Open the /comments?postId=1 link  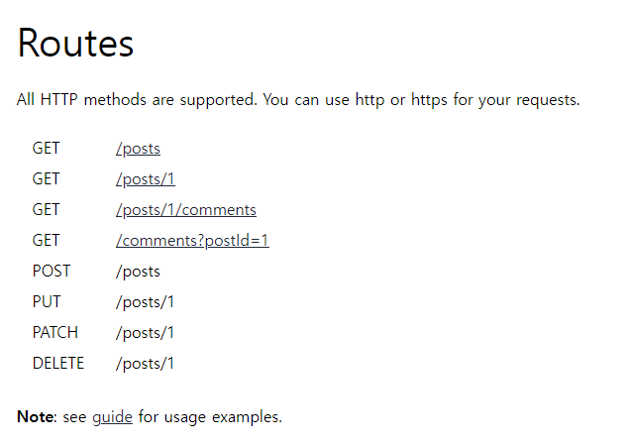(192, 241)
